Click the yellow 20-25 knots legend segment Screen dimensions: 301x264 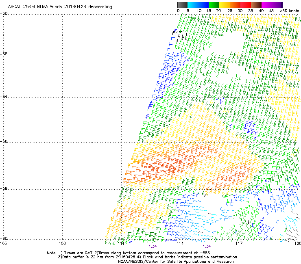(225, 5)
